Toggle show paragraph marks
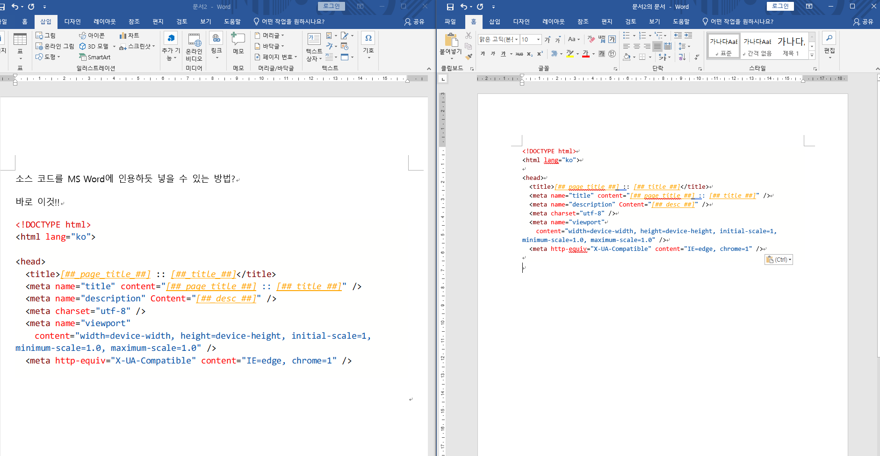The width and height of the screenshot is (880, 456). [697, 57]
